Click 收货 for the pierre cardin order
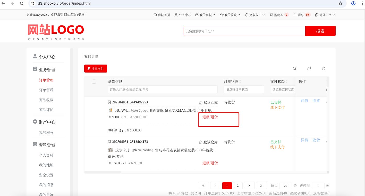 (x=316, y=140)
